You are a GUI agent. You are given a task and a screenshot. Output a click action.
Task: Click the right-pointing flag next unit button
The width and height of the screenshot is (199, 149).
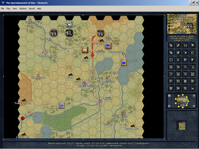click(178, 46)
